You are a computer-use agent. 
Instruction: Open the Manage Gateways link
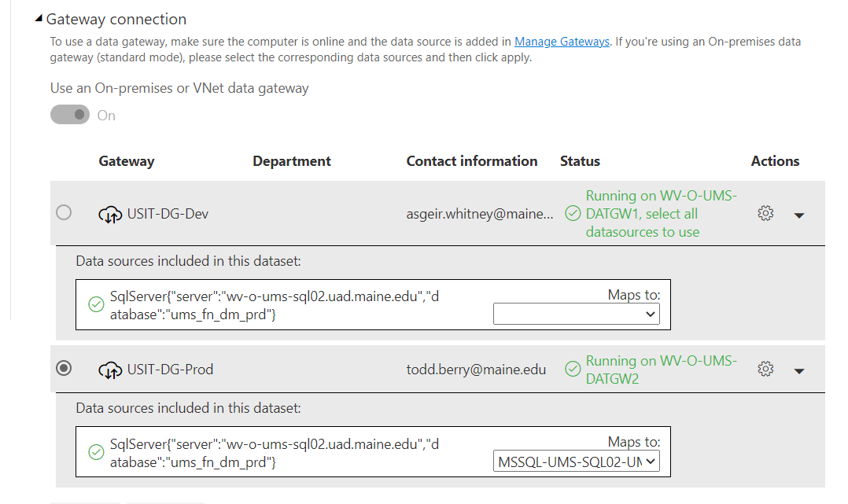(x=562, y=42)
